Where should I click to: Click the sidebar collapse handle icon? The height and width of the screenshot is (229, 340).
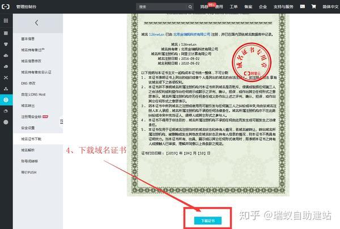coord(62,122)
